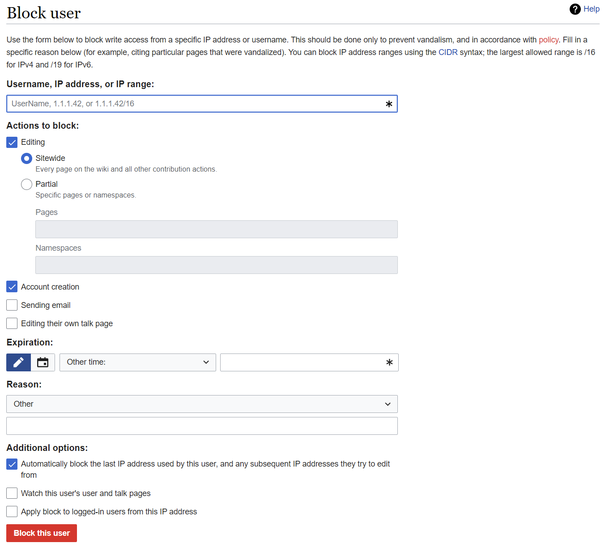Follow the CIDR syntax link
Screen dimensions: 605x547
447,52
